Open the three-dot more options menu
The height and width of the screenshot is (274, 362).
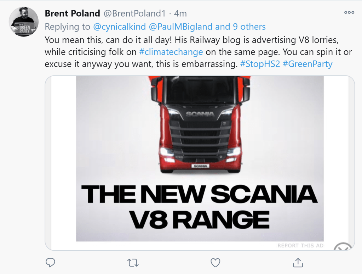(349, 12)
